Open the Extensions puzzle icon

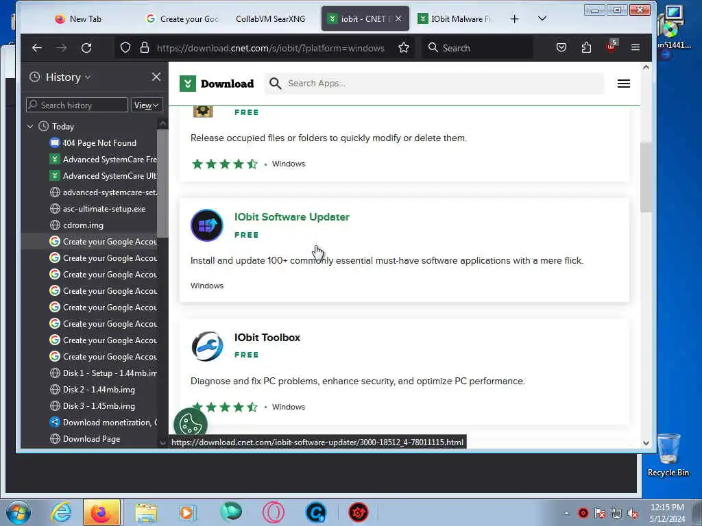tap(586, 47)
